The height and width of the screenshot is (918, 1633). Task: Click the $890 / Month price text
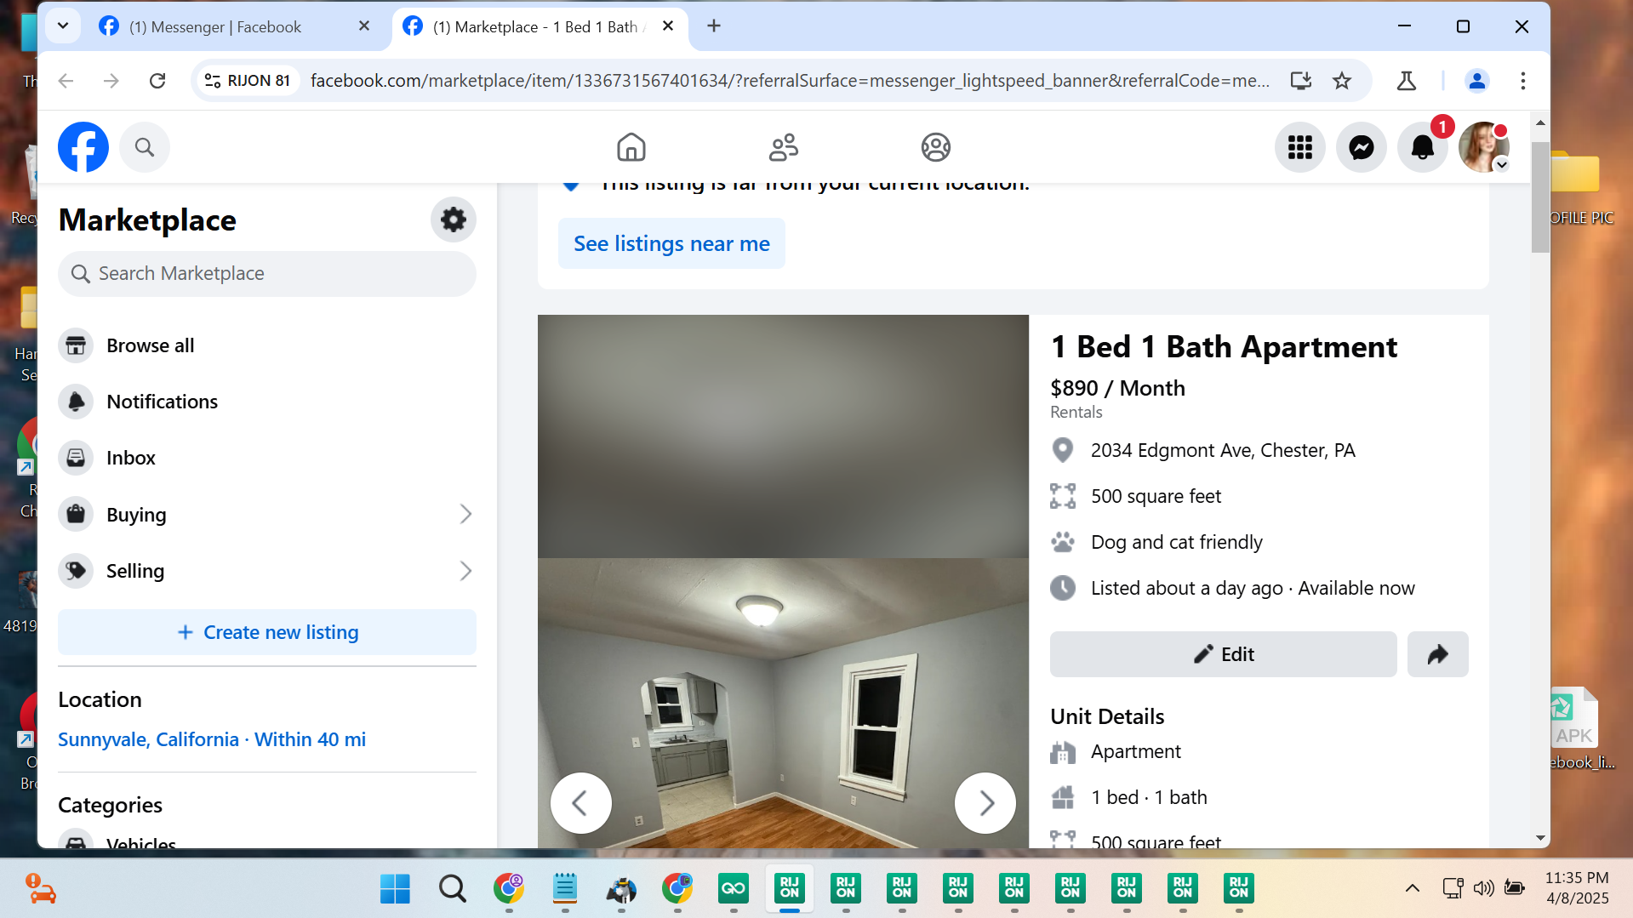1117,388
